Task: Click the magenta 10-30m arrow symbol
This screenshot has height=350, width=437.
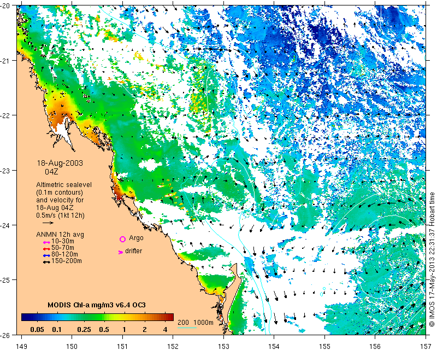Action: (x=46, y=242)
